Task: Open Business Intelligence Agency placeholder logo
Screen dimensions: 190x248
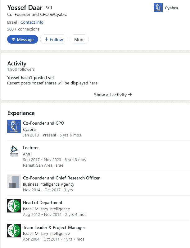Action: tap(14, 181)
